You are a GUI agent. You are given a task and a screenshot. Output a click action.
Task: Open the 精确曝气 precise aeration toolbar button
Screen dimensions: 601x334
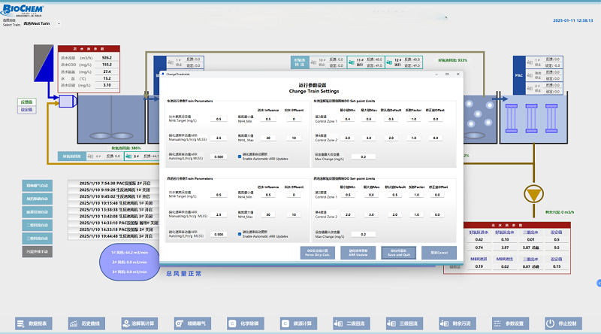(192, 323)
